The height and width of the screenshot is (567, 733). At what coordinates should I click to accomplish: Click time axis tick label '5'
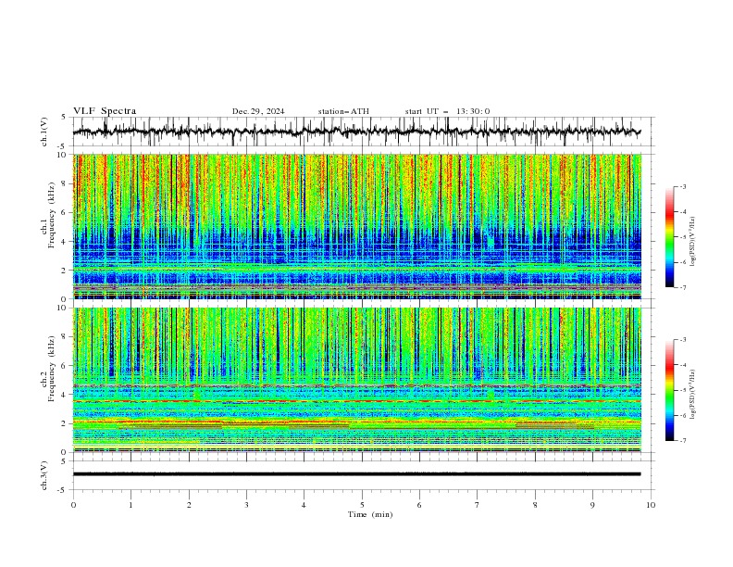point(362,505)
